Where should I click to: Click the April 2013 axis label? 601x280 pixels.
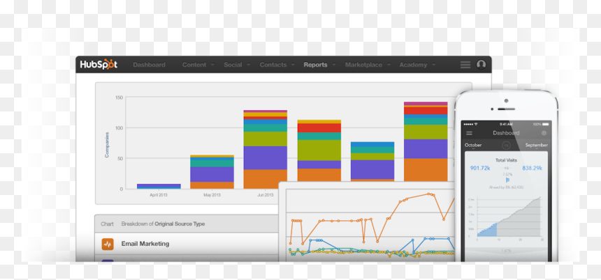(x=159, y=195)
